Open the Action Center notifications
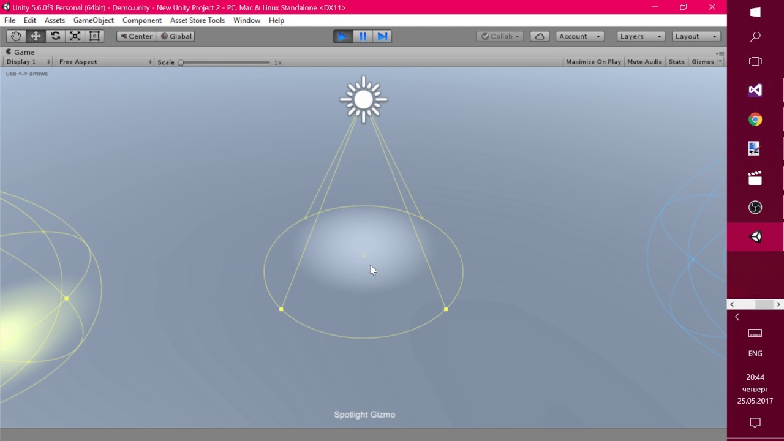This screenshot has height=441, width=784. pos(755,423)
